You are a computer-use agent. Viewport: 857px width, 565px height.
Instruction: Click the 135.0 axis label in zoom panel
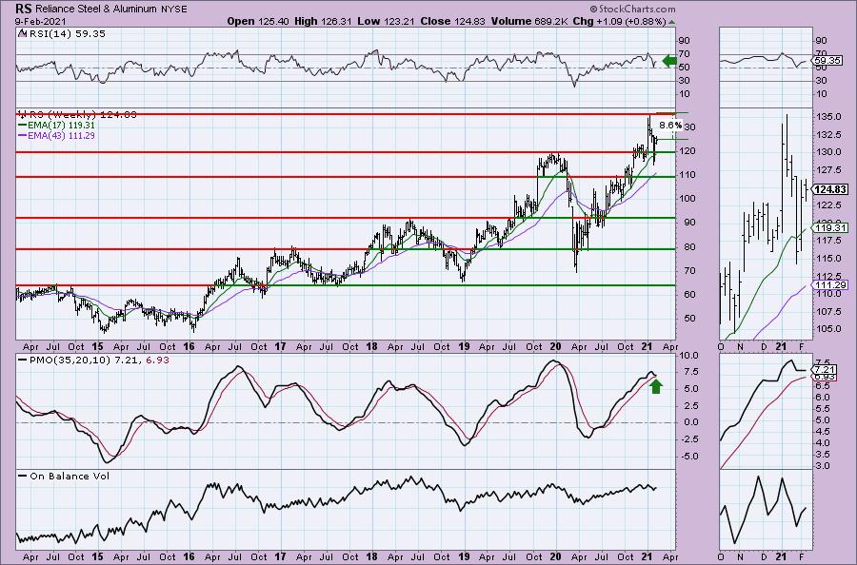[828, 117]
